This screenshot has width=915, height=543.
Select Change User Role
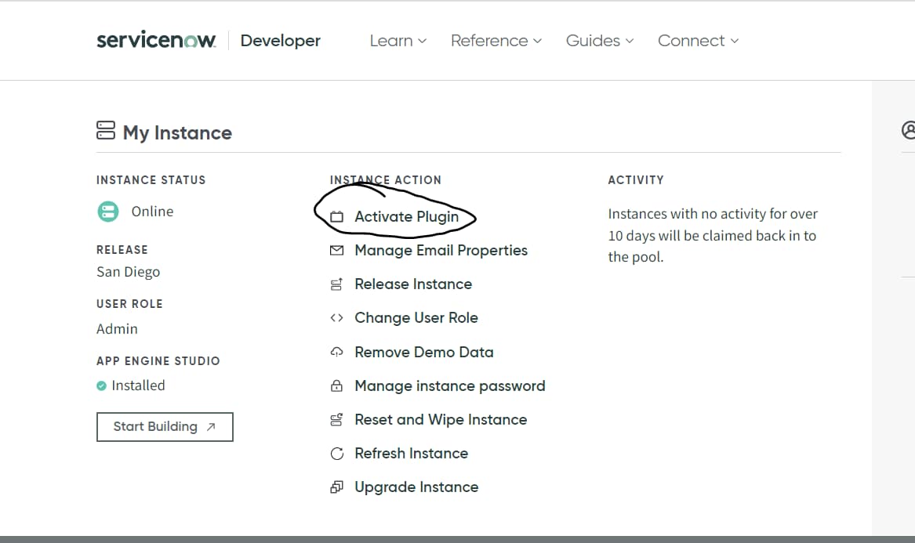(416, 318)
